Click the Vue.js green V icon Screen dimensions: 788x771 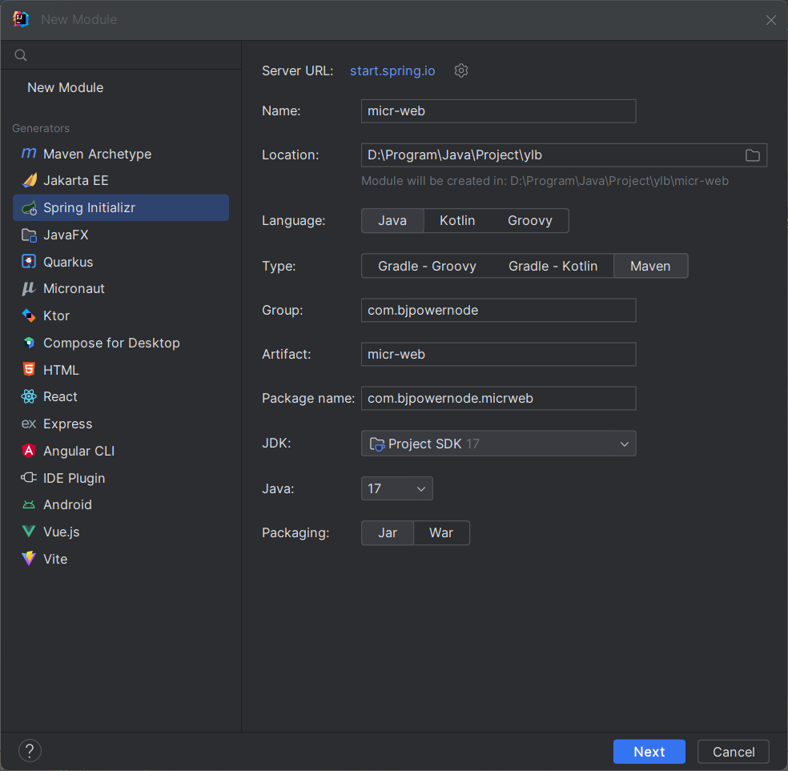(x=29, y=532)
